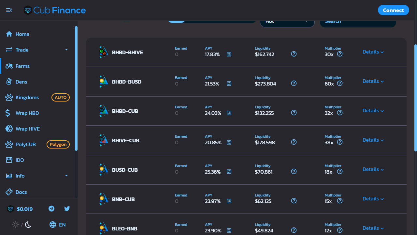Click the BNB-CUB token pair icon
This screenshot has height=235, width=417.
[x=104, y=199]
